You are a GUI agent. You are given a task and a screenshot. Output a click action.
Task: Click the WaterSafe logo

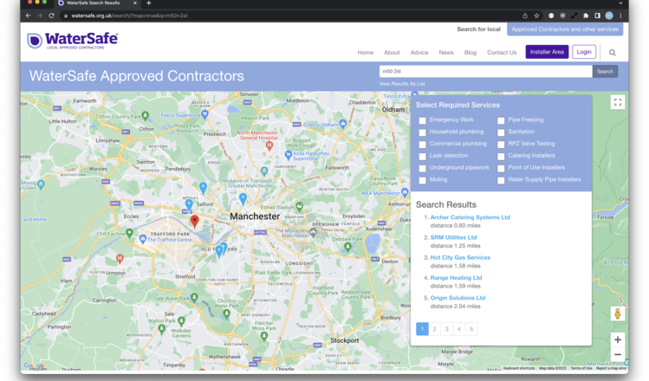72,41
